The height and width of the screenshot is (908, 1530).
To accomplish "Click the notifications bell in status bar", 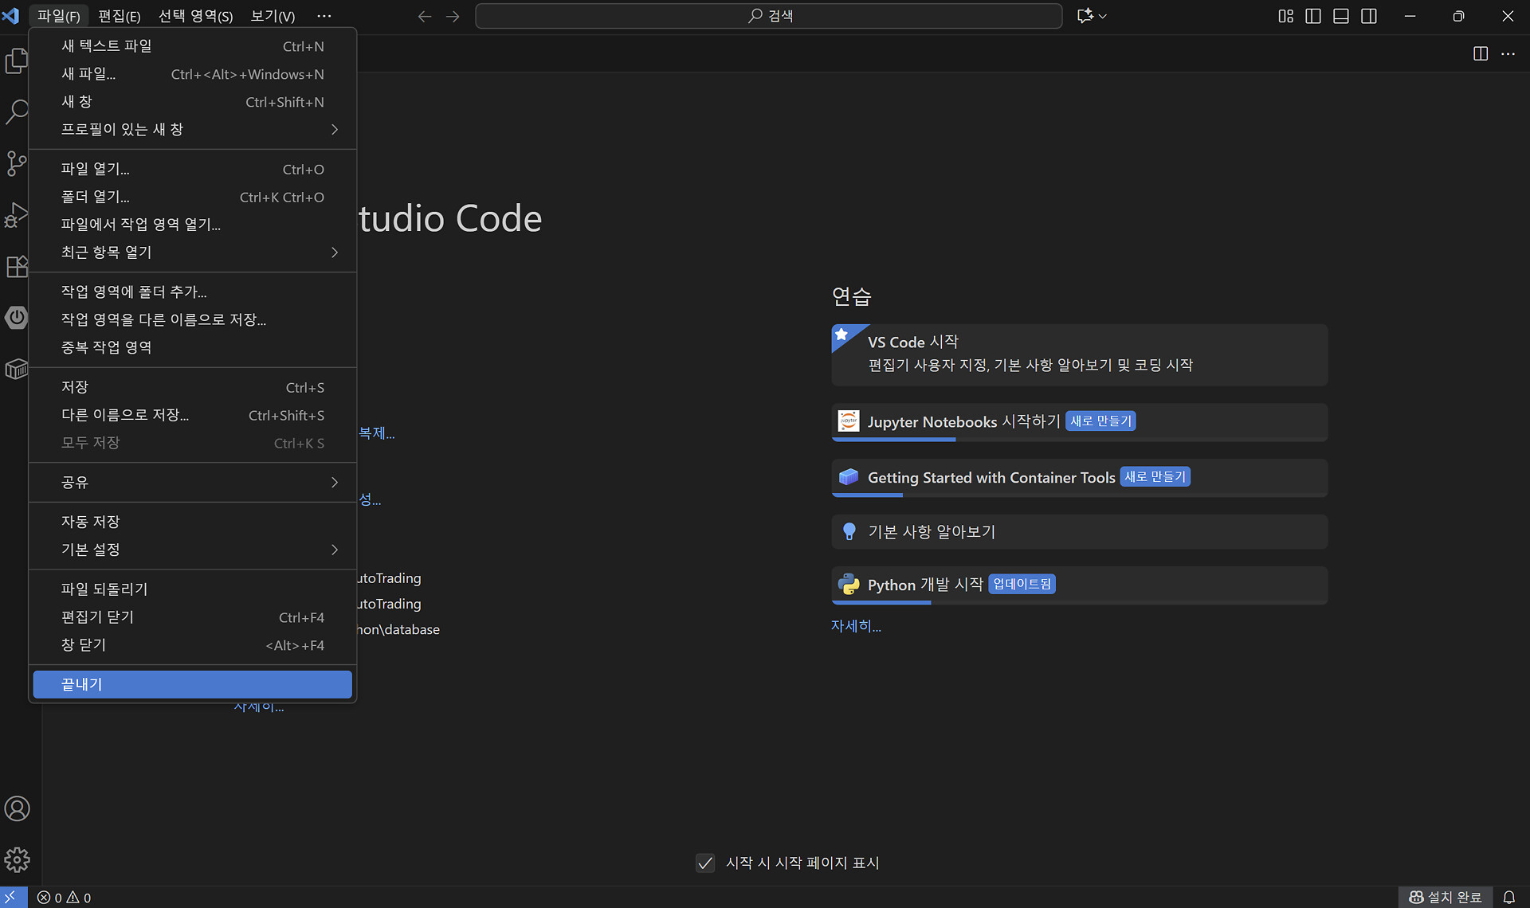I will click(x=1508, y=897).
